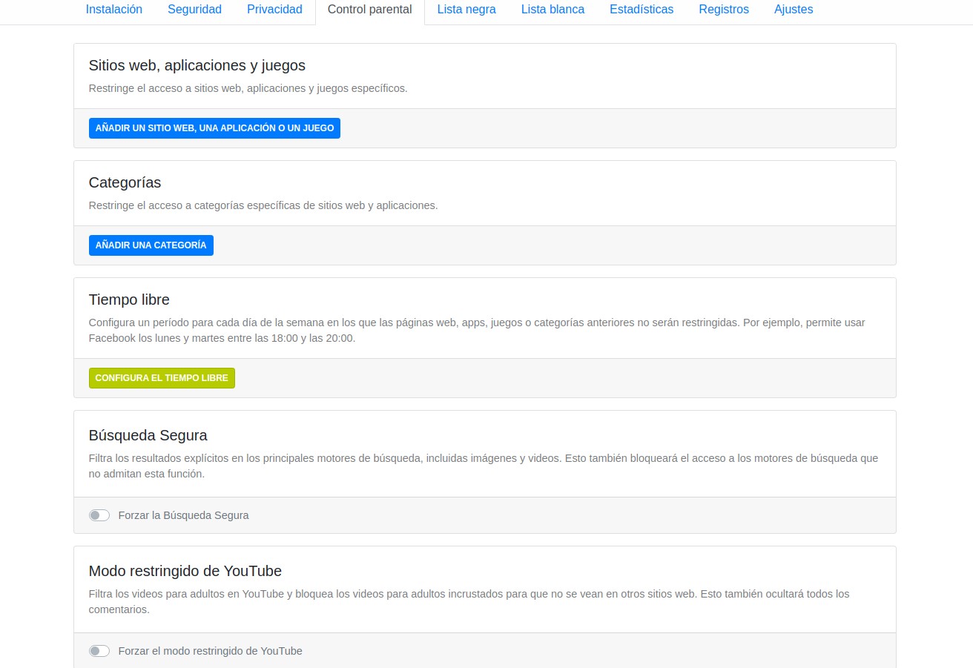Click the 'Forzar la Búsqueda Segura' label text
Viewport: 973px width, 668px height.
[x=183, y=515]
